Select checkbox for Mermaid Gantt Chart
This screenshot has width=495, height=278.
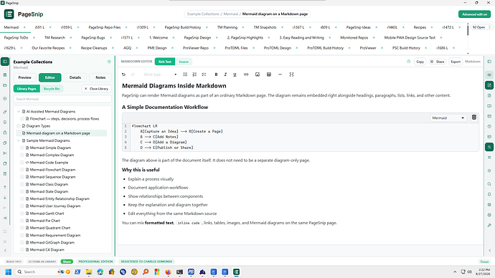(22, 214)
